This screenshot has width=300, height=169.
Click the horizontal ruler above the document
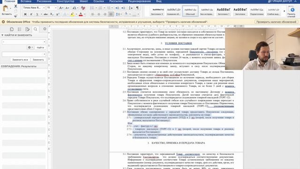(x=176, y=26)
